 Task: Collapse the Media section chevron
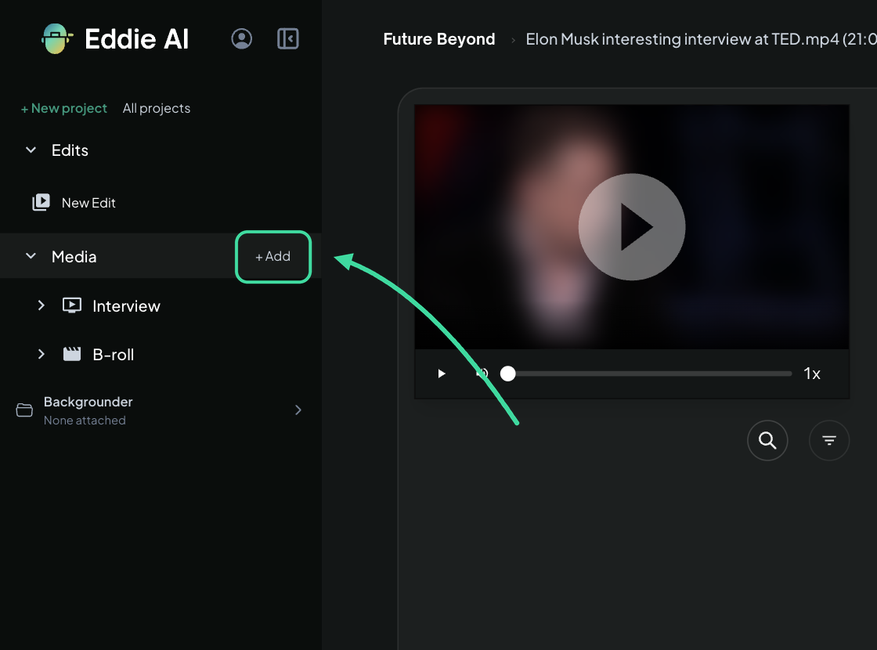(x=31, y=255)
